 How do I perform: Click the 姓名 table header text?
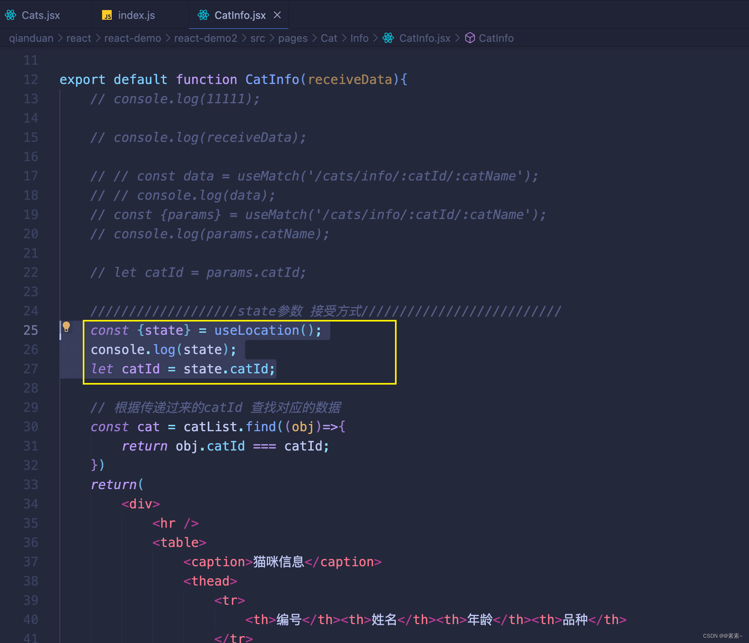384,620
